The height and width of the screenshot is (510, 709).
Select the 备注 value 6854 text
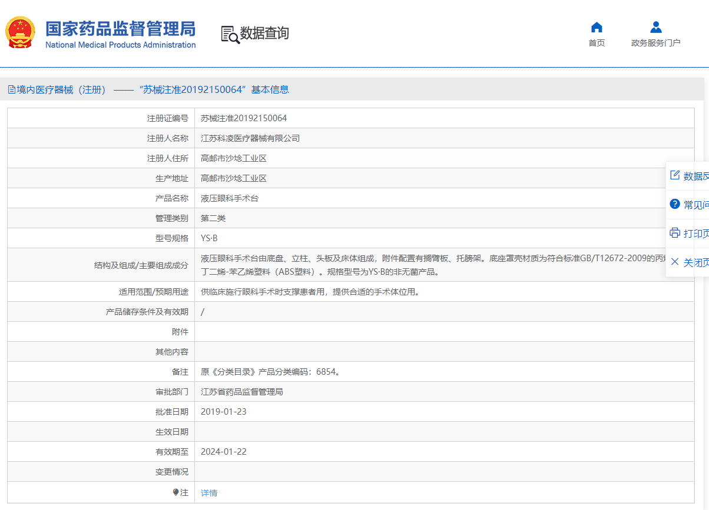(x=271, y=372)
